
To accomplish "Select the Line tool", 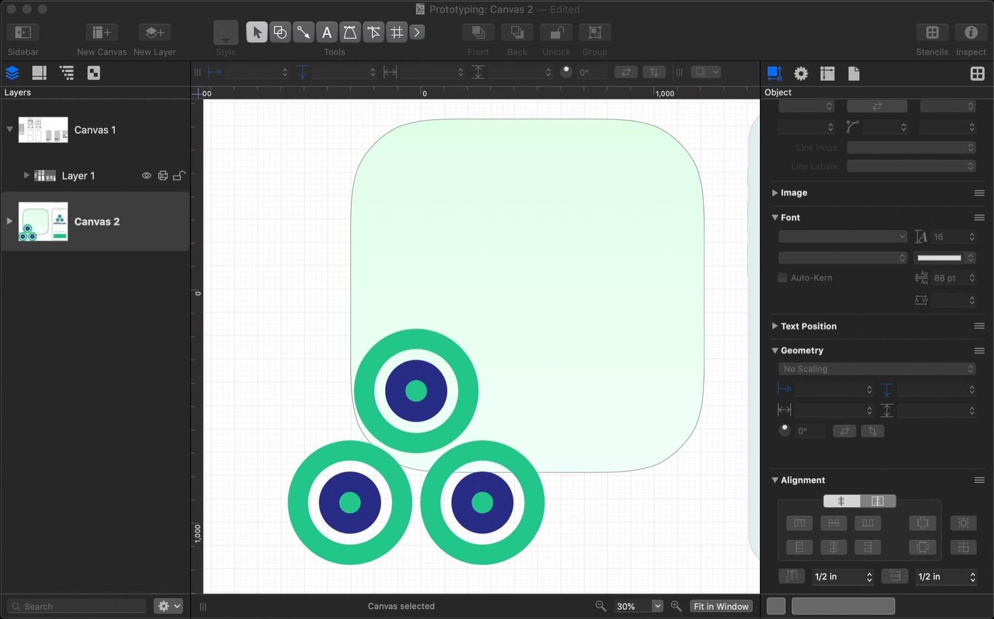I will (x=303, y=32).
